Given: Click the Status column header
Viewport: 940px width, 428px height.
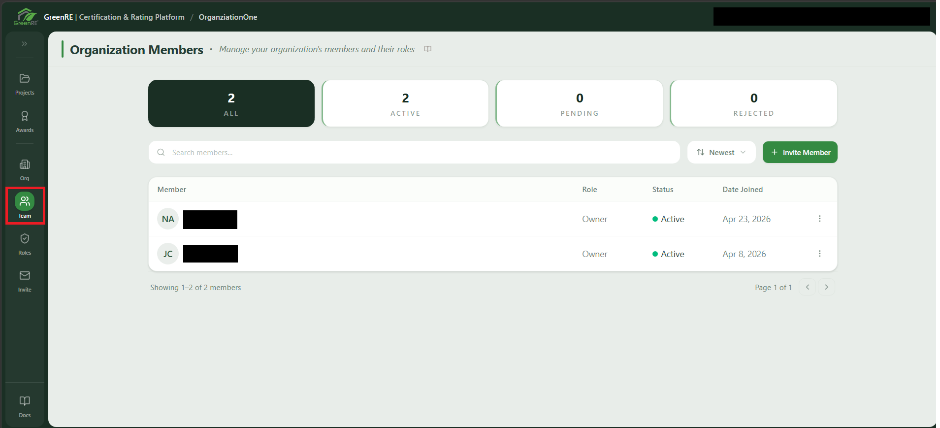Looking at the screenshot, I should pos(663,190).
